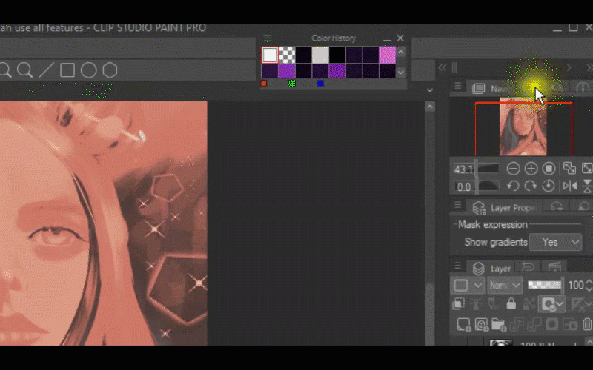Click the rotation value field 0.0
The width and height of the screenshot is (593, 370).
[x=464, y=186]
